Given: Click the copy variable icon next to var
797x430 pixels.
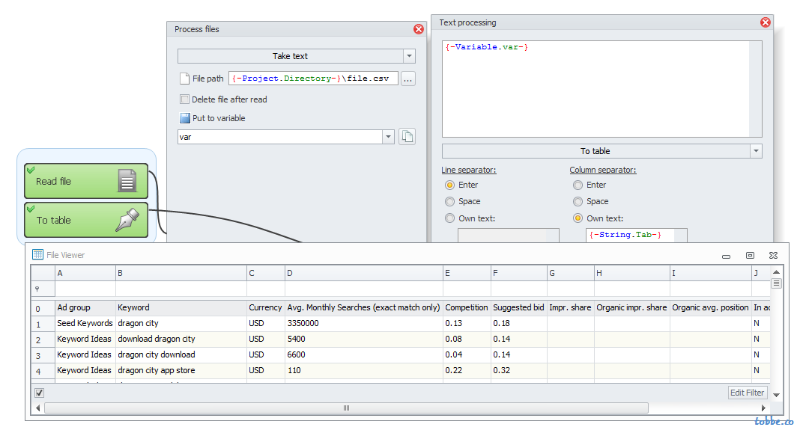Looking at the screenshot, I should pyautogui.click(x=407, y=136).
